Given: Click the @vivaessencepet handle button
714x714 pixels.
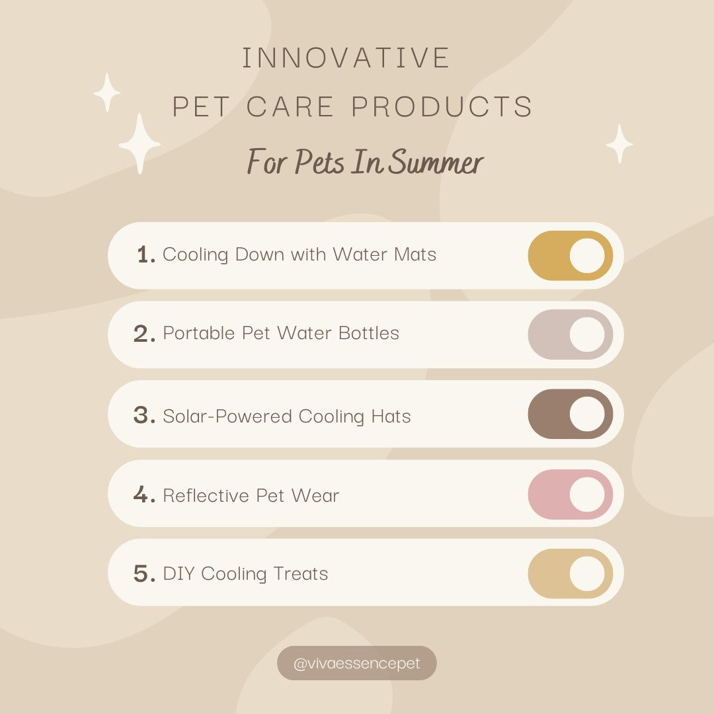Looking at the screenshot, I should pyautogui.click(x=357, y=663).
